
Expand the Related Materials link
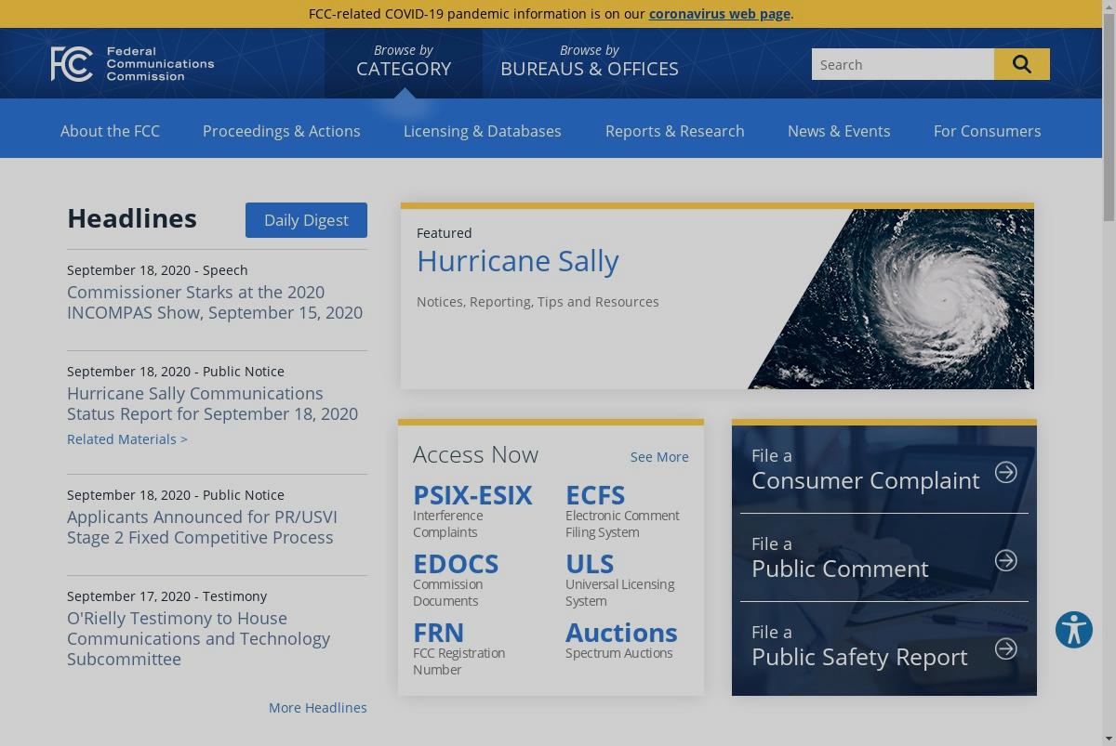[x=127, y=439]
